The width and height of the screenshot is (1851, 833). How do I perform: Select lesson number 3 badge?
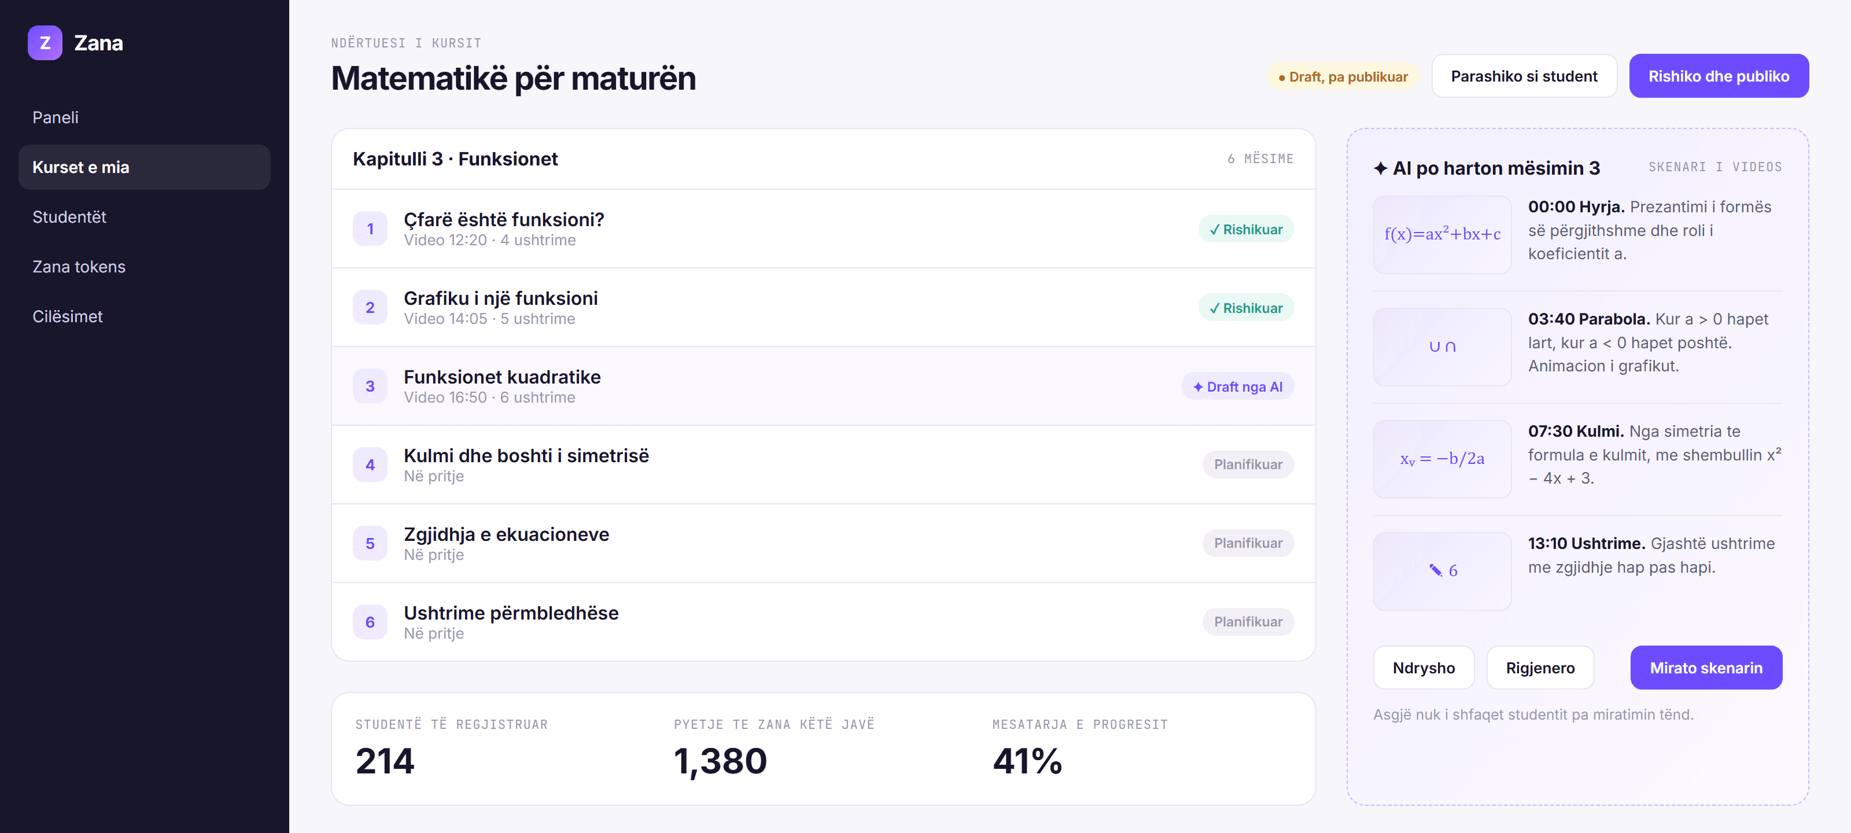tap(370, 386)
